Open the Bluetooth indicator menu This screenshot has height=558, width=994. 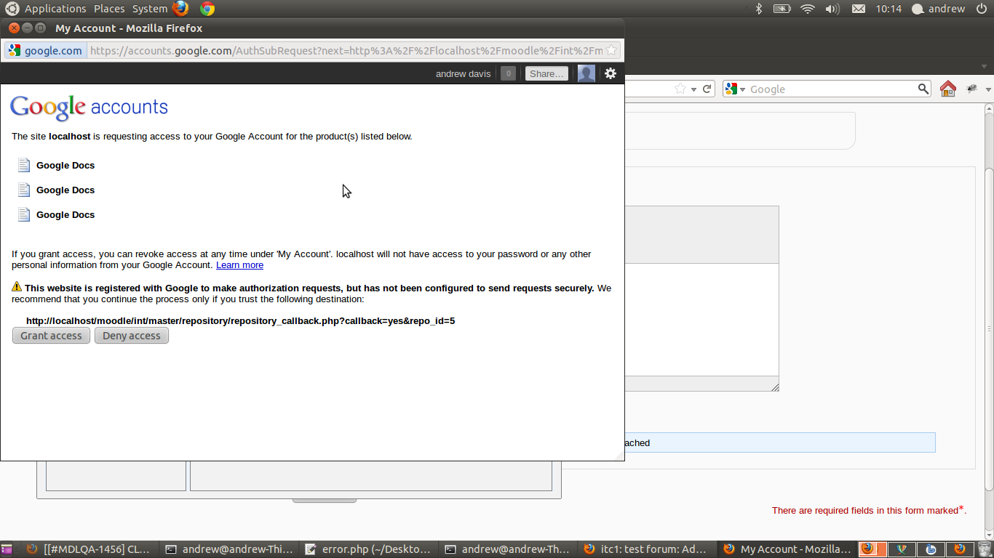758,9
